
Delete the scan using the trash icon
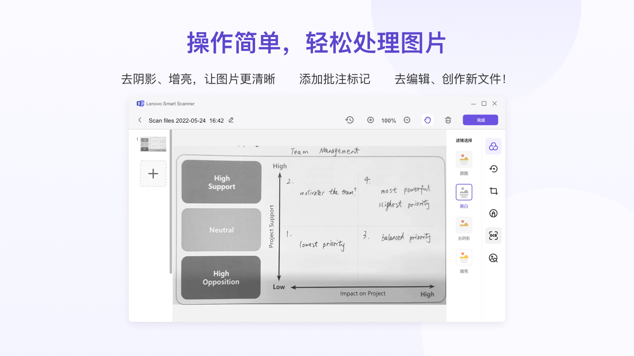click(x=448, y=120)
